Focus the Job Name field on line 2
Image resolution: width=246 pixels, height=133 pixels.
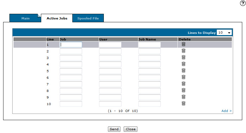tap(149, 51)
